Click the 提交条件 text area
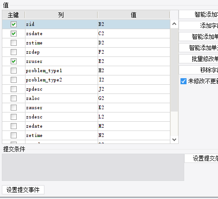This screenshot has height=199, width=218. (93, 167)
